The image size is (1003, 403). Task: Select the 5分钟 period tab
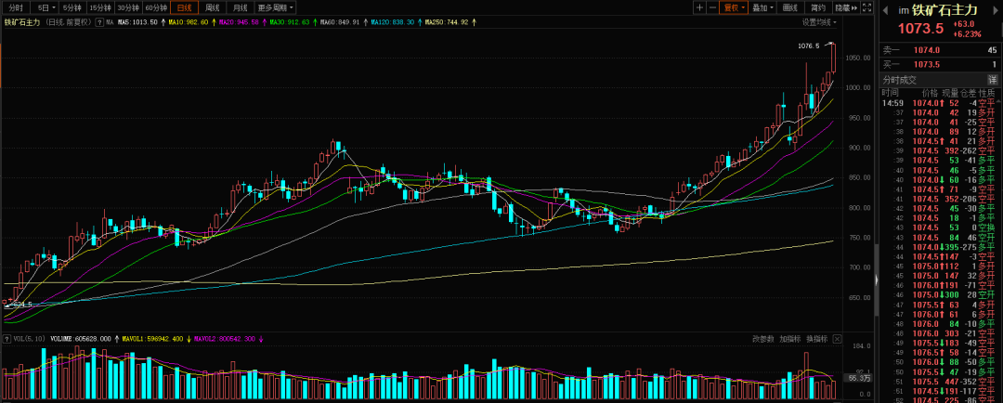pyautogui.click(x=72, y=7)
